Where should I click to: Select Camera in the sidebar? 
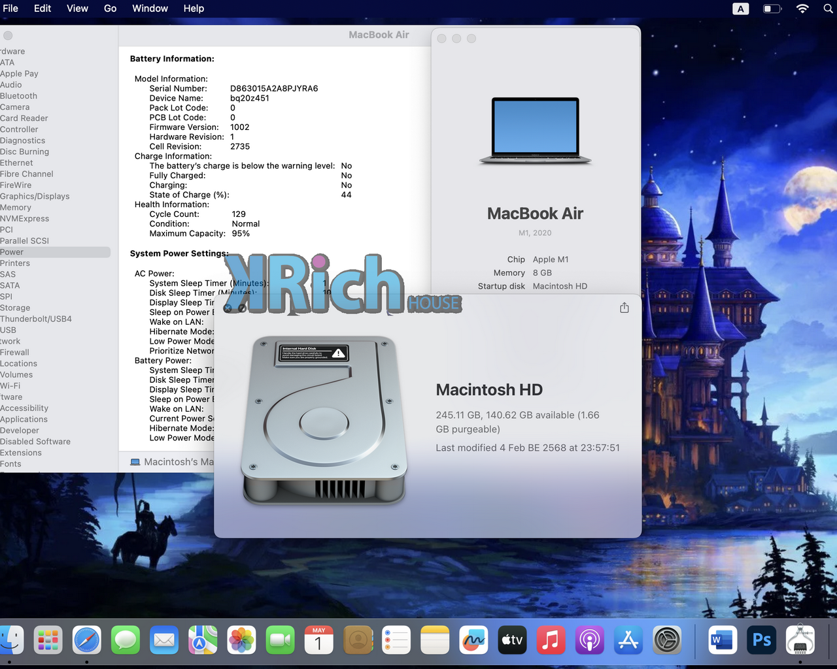pyautogui.click(x=15, y=107)
